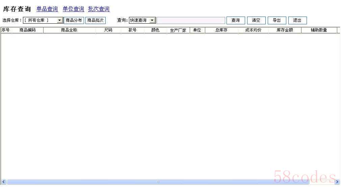Exit the page via 退出 button
Screen dimensions: 341x187
point(297,20)
